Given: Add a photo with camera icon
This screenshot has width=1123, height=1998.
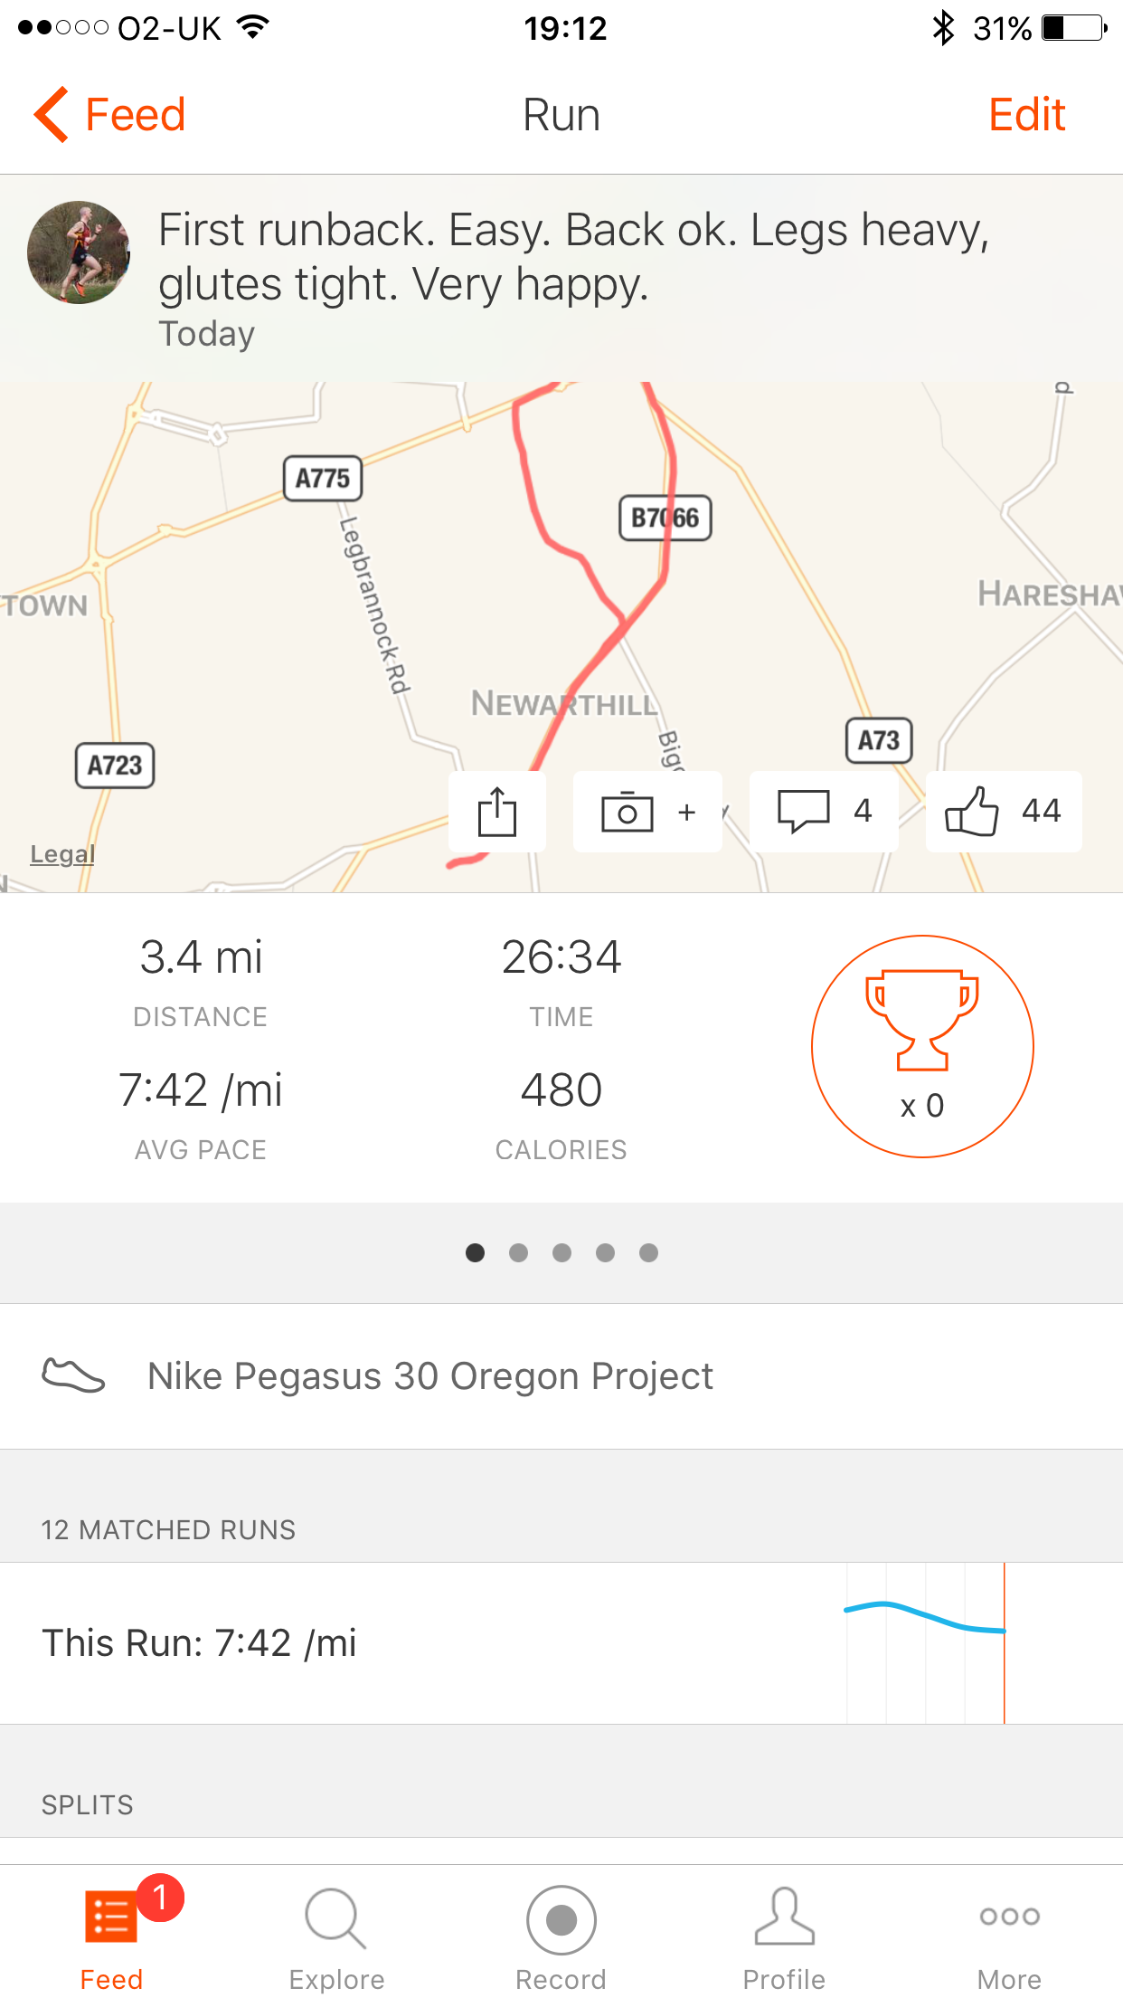Looking at the screenshot, I should click(x=628, y=812).
